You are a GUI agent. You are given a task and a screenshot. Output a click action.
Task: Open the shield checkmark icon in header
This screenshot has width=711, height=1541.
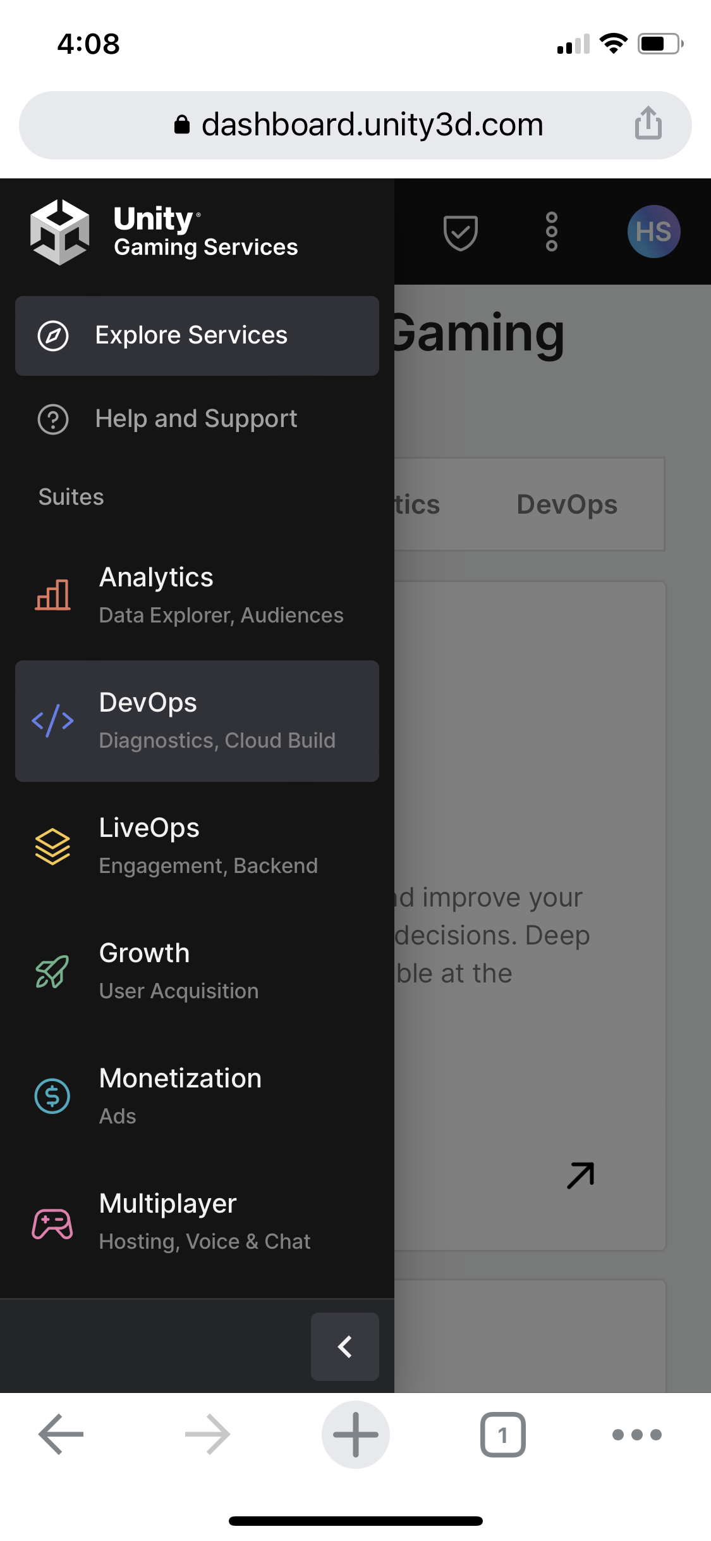(460, 232)
